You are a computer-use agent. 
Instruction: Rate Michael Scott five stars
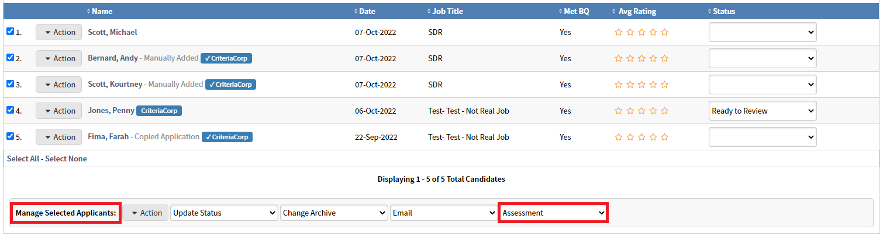click(x=664, y=33)
